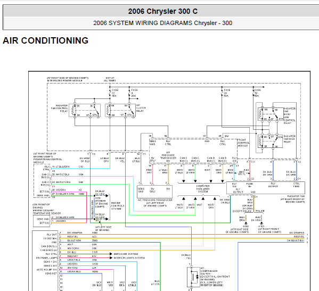Click the Radiator Fan Control Relay symbol

pyautogui.click(x=85, y=110)
